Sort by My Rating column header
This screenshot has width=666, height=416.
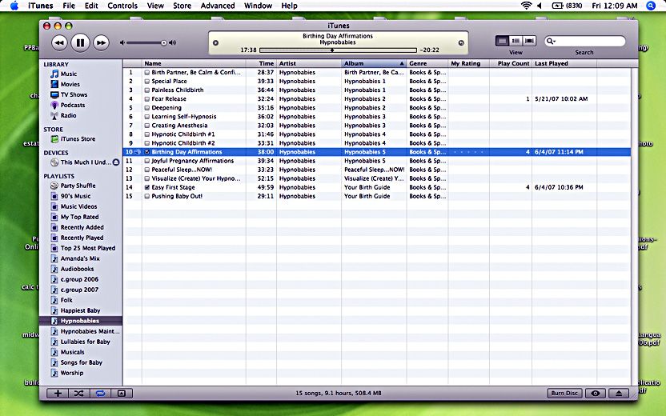(469, 64)
